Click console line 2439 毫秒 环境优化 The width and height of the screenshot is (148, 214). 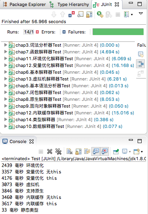(x=23, y=165)
